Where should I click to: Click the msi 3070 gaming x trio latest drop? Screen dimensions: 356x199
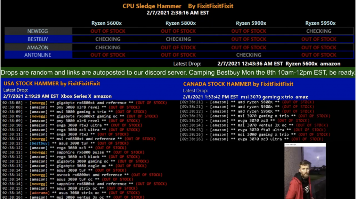point(245,97)
